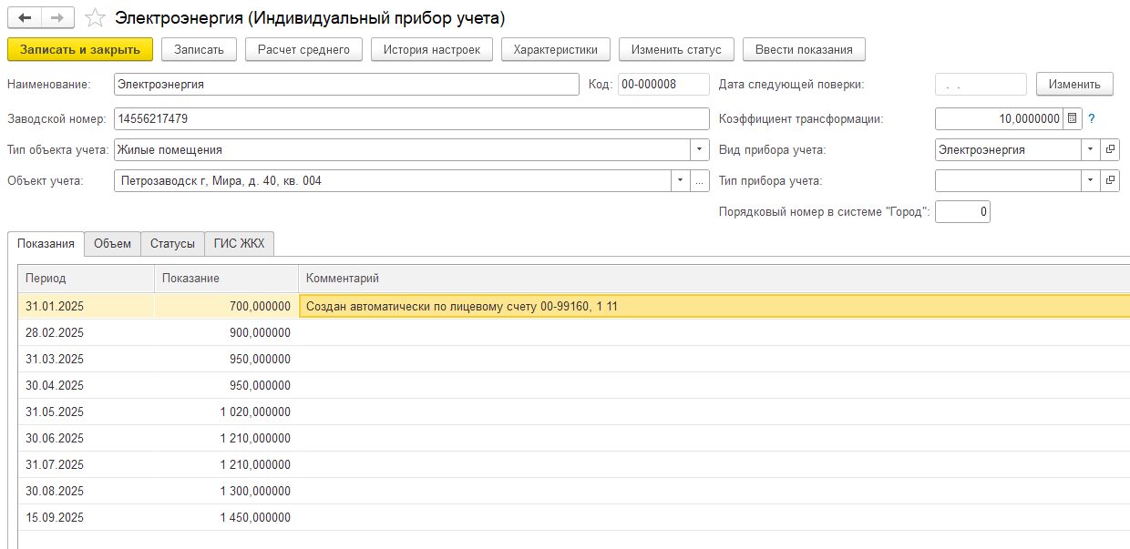Image resolution: width=1130 pixels, height=549 pixels.
Task: Open the Тип прибора учета linked item icon
Action: click(x=1110, y=181)
